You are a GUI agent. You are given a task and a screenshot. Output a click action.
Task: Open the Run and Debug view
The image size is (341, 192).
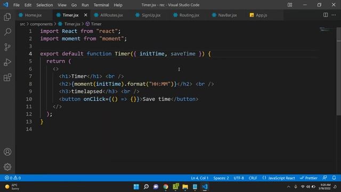7,62
